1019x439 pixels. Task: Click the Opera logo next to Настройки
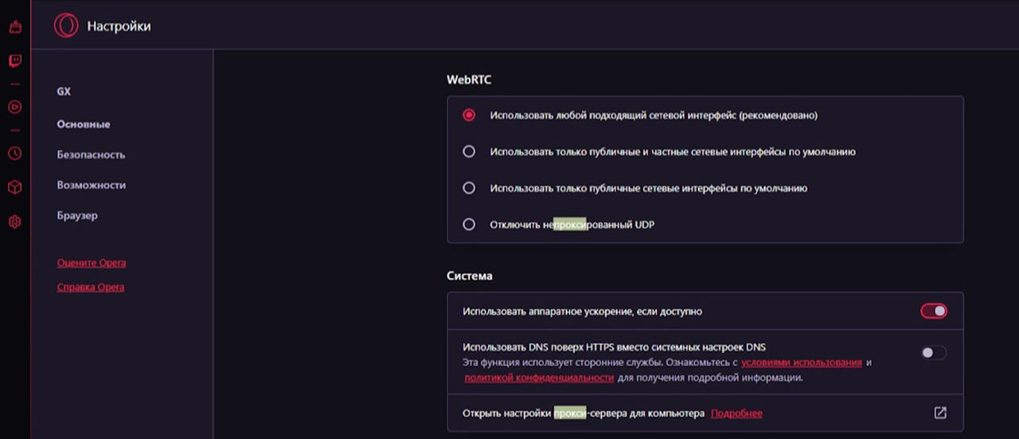[66, 25]
